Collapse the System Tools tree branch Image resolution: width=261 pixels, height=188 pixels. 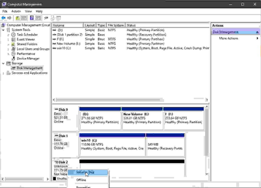coord(3,30)
